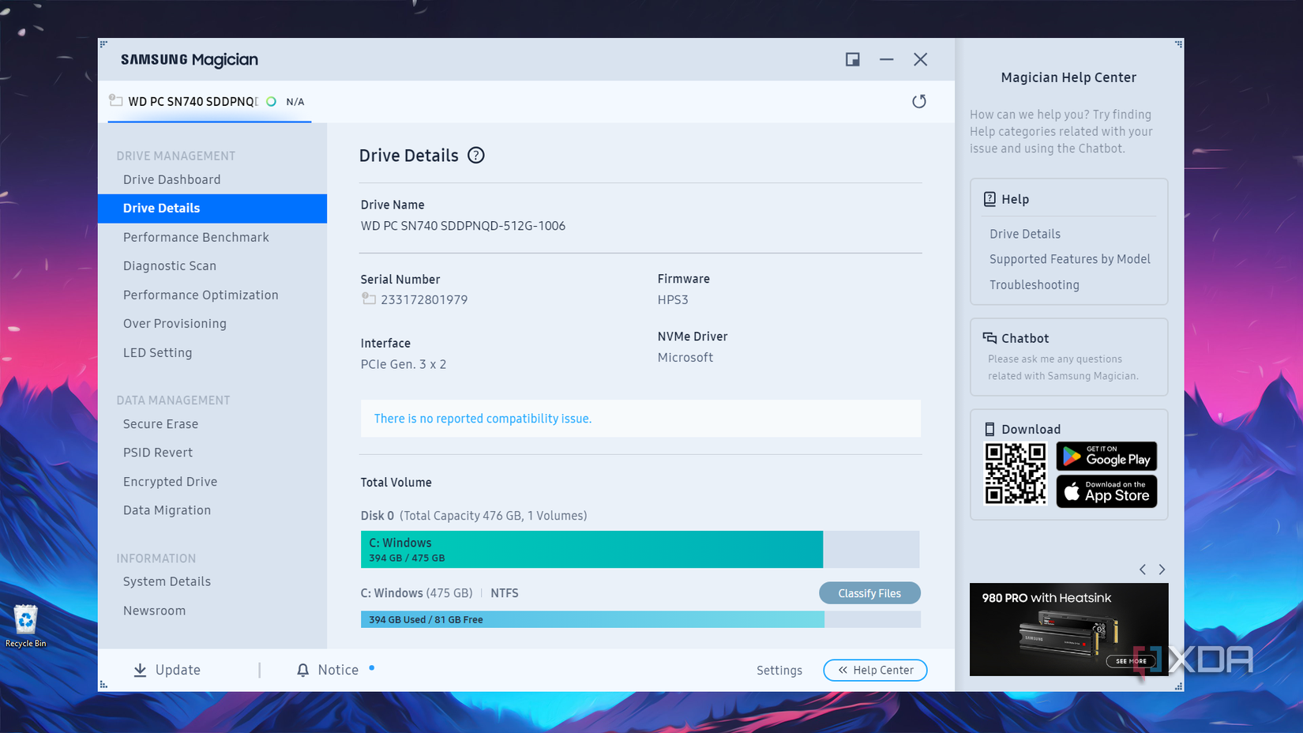Click serial number 233172801979

coord(424,300)
